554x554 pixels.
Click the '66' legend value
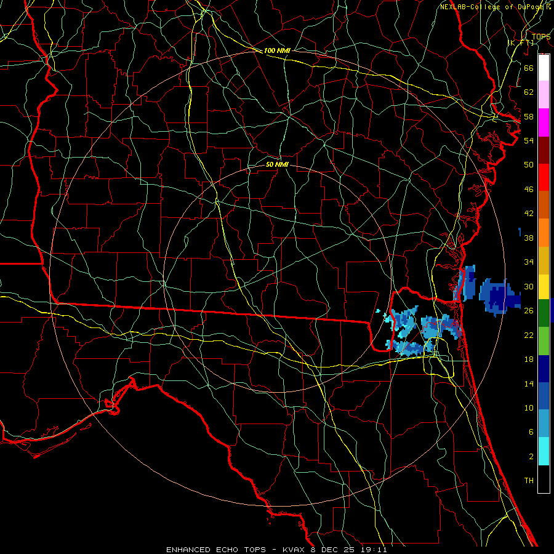pos(529,68)
